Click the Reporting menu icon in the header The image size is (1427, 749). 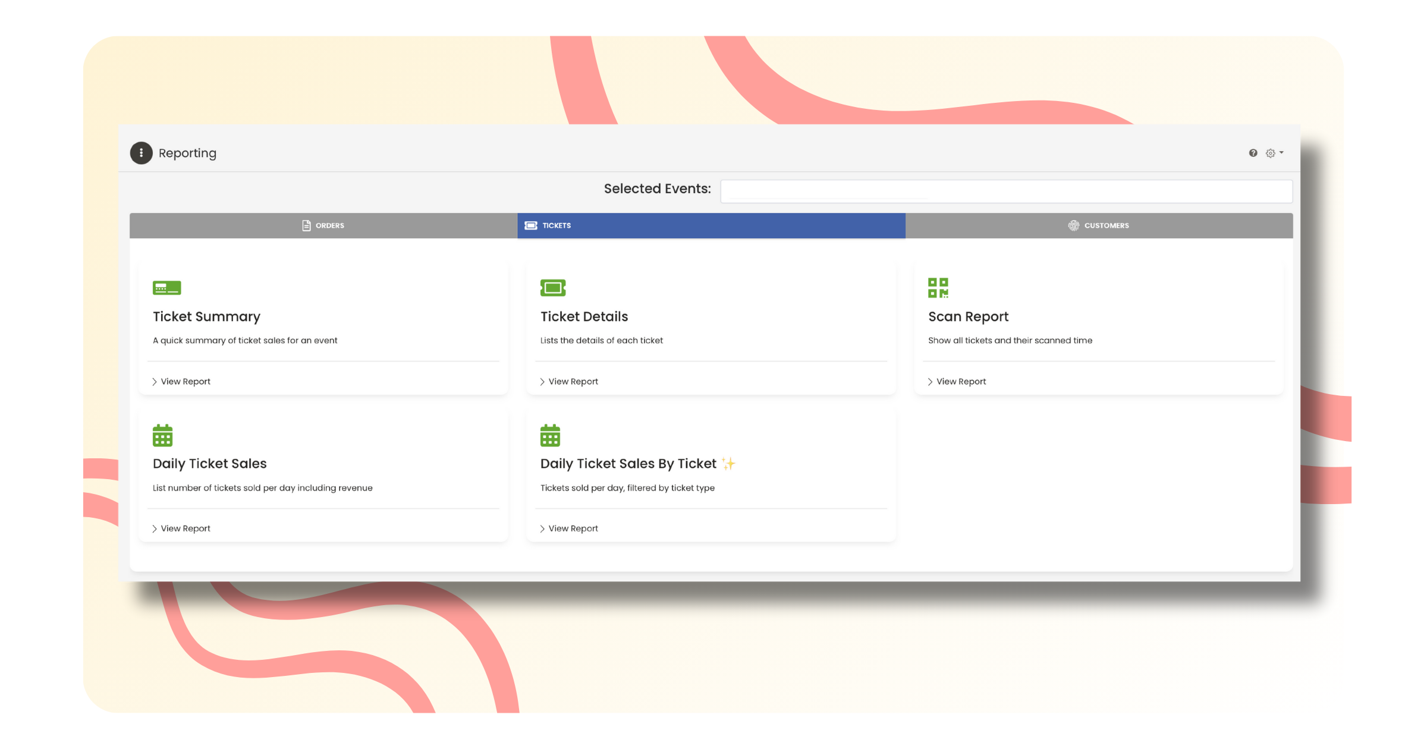(141, 153)
